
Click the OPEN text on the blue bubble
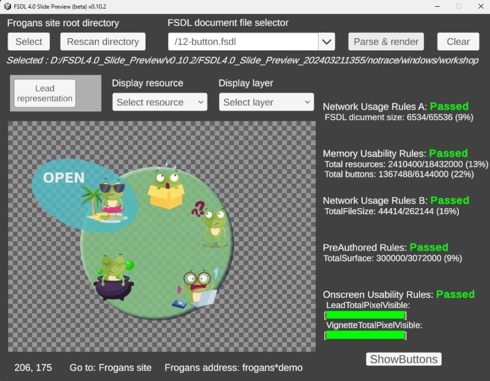pyautogui.click(x=64, y=178)
